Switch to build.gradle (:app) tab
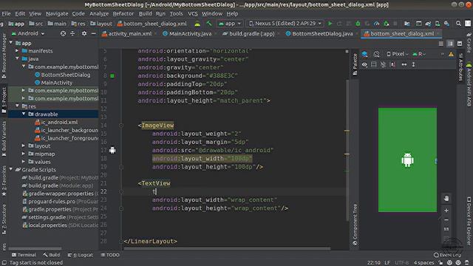This screenshot has height=266, width=473. click(x=248, y=34)
